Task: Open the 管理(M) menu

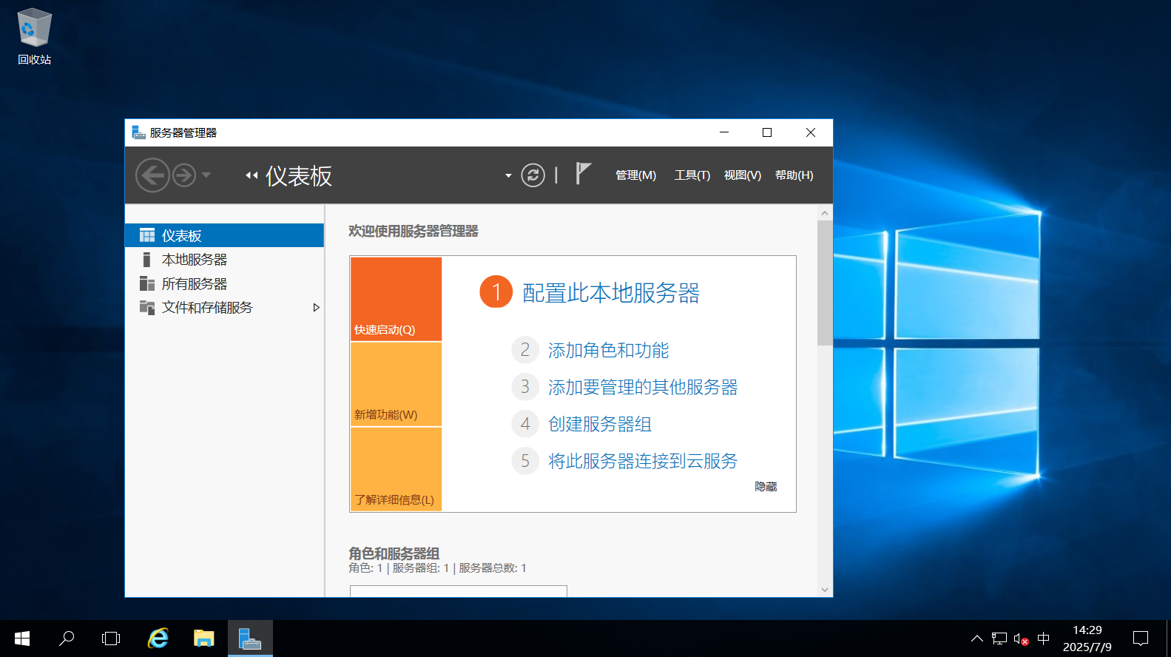Action: point(635,175)
